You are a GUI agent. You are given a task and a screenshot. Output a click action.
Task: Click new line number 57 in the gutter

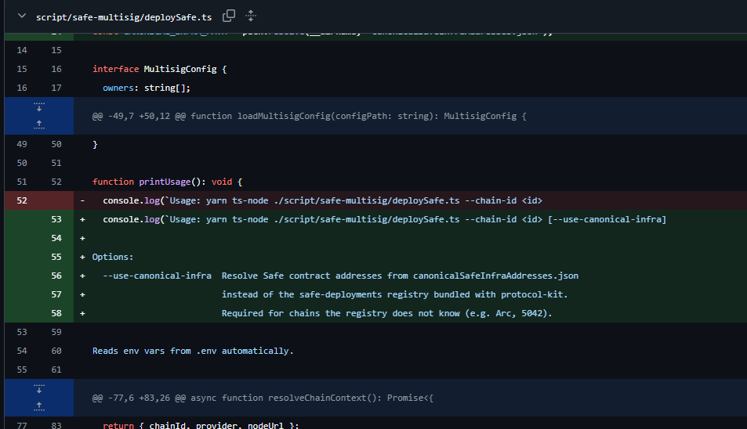56,294
